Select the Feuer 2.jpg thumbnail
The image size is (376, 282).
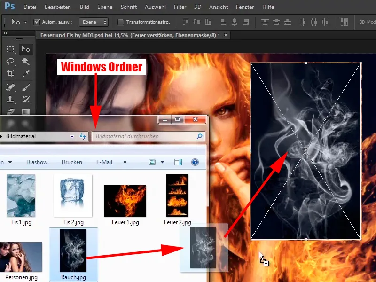tap(177, 196)
